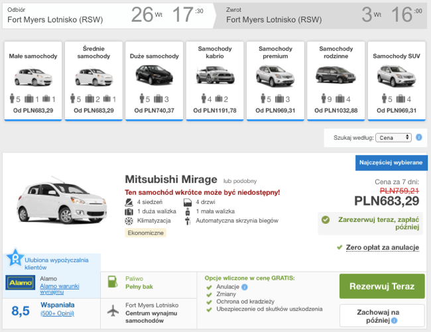Click the small bag icon by 1 mała walizka
Image resolution: width=431 pixels, height=332 pixels.
pos(188,211)
